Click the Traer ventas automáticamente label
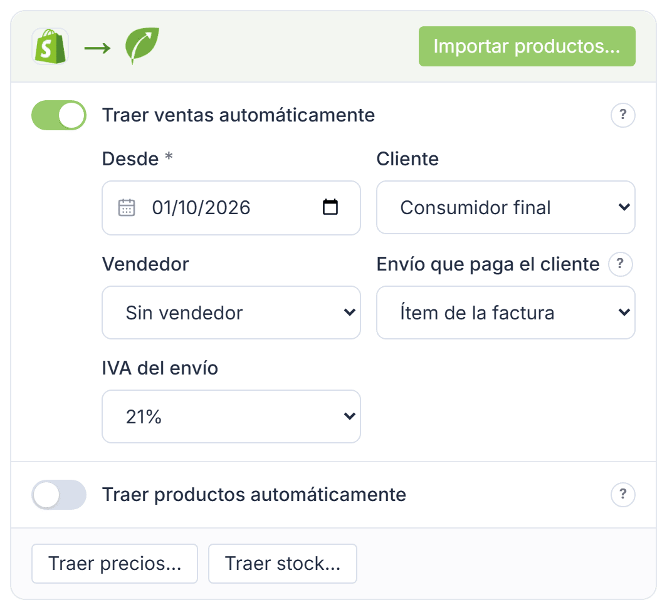 [239, 115]
